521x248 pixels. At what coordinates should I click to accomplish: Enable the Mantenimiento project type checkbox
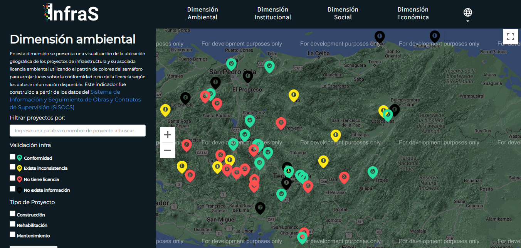click(13, 235)
